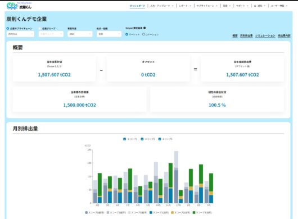Viewport: 298px width, 219px height.
Task: Open the ダッシュボード tab
Action: click(x=137, y=6)
